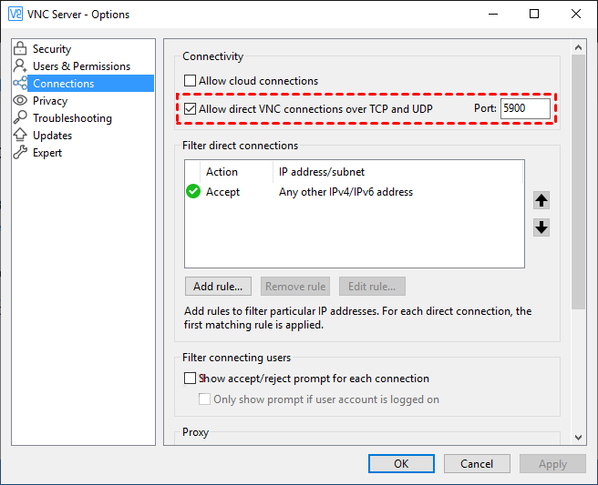598x485 pixels.
Task: Click the Expert wrench icon
Action: click(x=20, y=153)
